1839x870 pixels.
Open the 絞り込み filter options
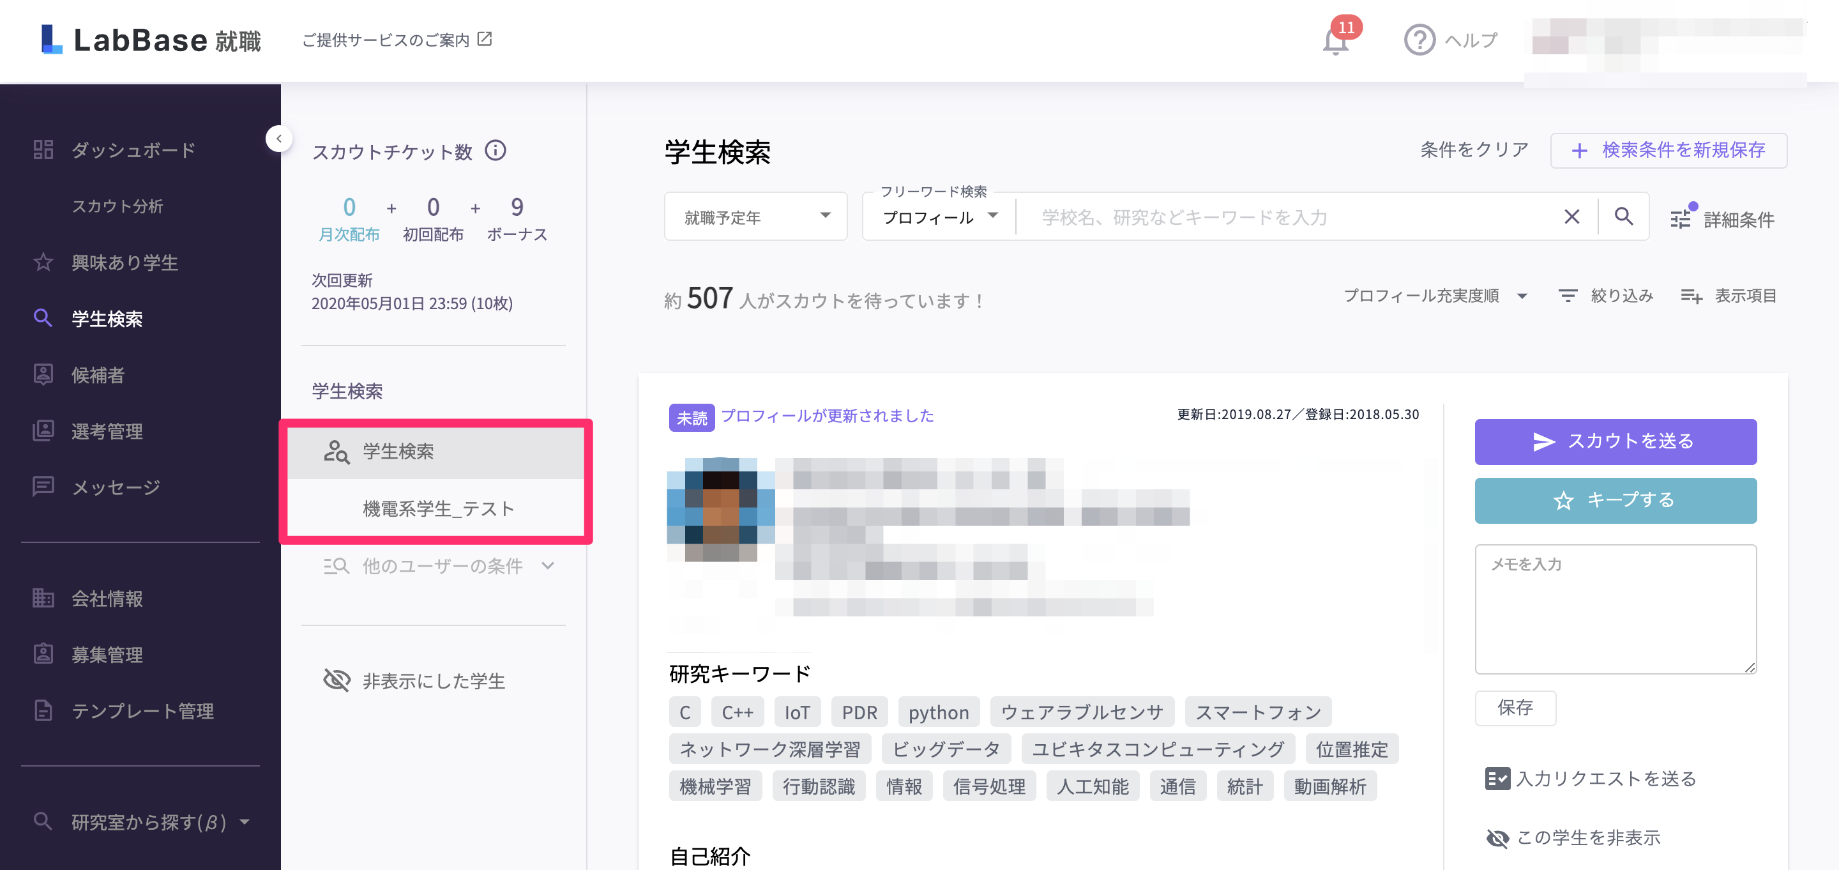click(x=1607, y=295)
